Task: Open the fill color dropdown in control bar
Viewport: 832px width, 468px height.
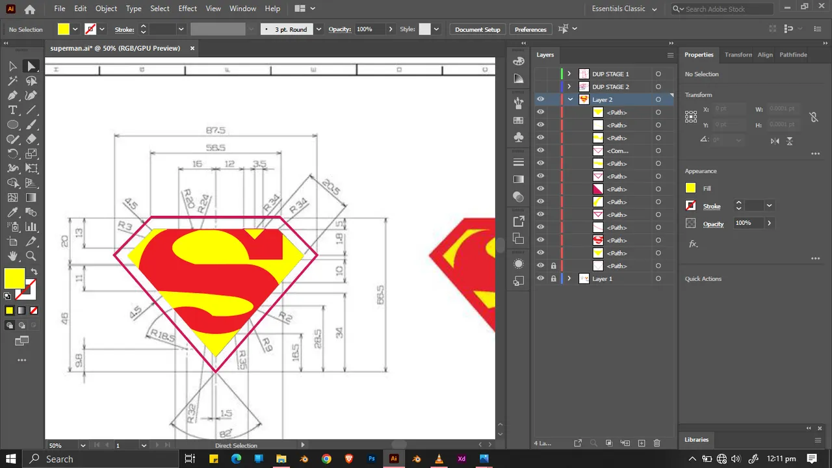Action: pos(75,29)
